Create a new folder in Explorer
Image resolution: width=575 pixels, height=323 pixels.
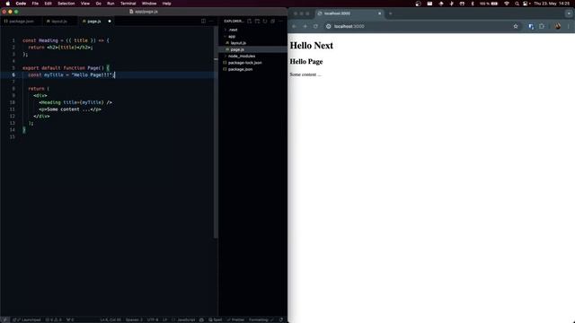pyautogui.click(x=257, y=22)
